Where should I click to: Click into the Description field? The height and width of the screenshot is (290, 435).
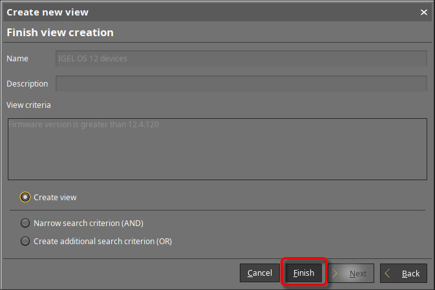tap(241, 83)
